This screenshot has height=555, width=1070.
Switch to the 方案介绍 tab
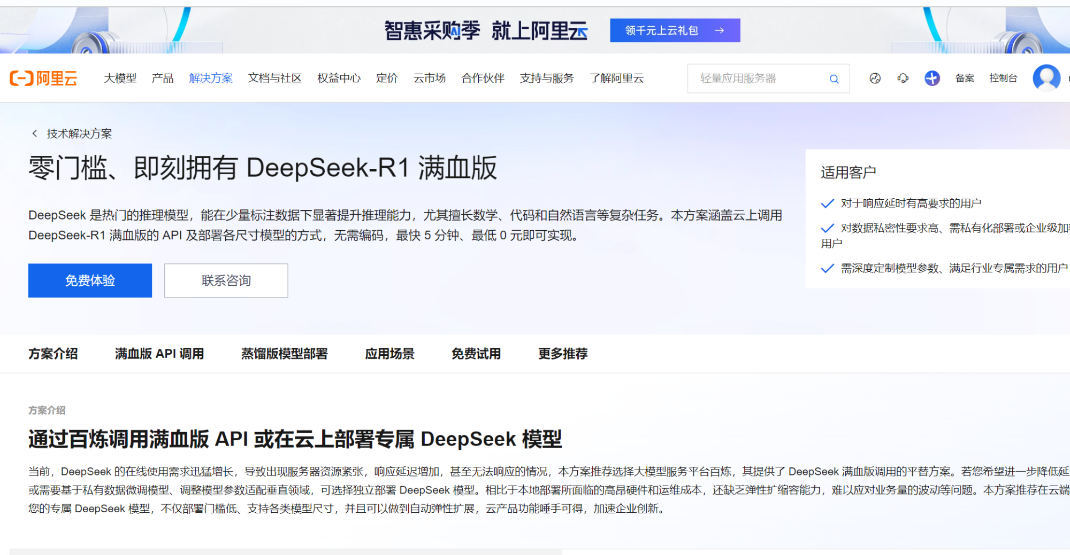[53, 354]
